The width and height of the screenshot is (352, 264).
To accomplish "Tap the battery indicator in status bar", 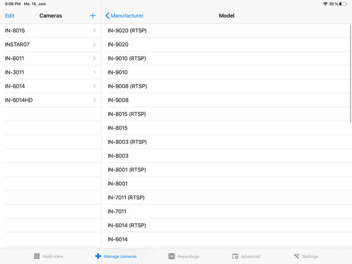I will point(343,4).
